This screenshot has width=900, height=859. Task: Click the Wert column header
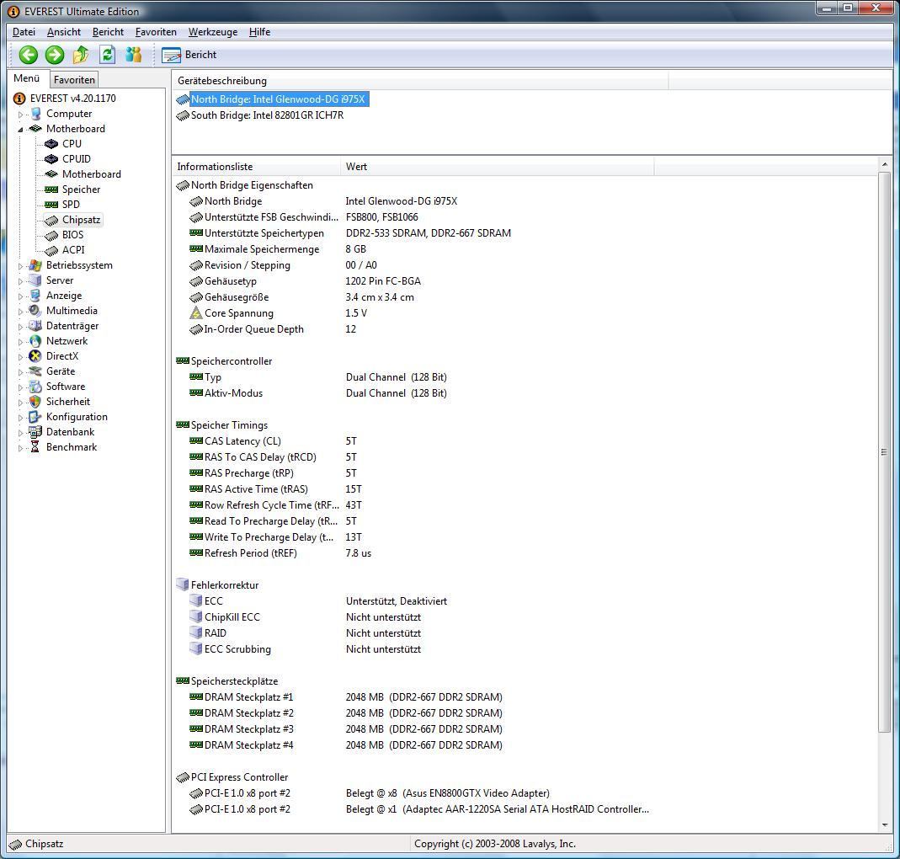(497, 167)
